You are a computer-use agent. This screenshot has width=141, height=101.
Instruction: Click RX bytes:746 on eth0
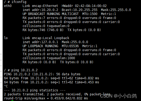[x=34, y=30]
